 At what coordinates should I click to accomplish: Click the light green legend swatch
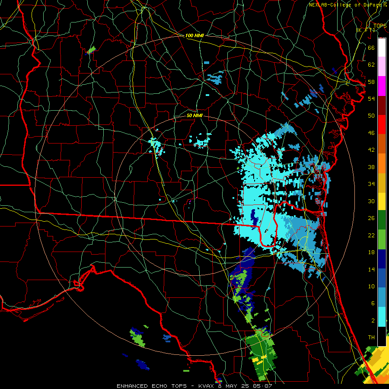click(x=382, y=239)
